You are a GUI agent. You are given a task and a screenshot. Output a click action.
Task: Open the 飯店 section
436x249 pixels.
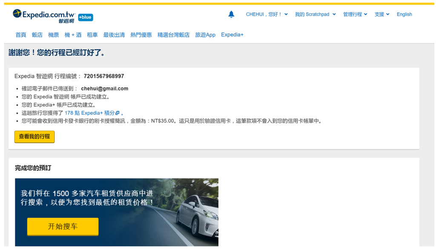pos(37,35)
